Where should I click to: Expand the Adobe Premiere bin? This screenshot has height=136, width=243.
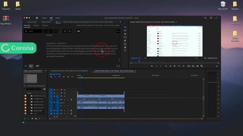pyautogui.click(x=29, y=105)
